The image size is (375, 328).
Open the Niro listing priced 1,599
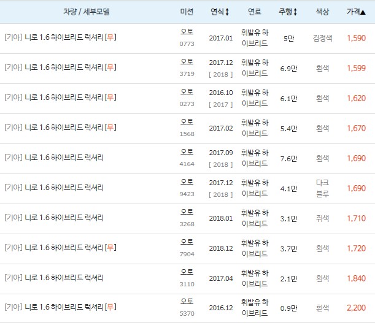[61, 67]
